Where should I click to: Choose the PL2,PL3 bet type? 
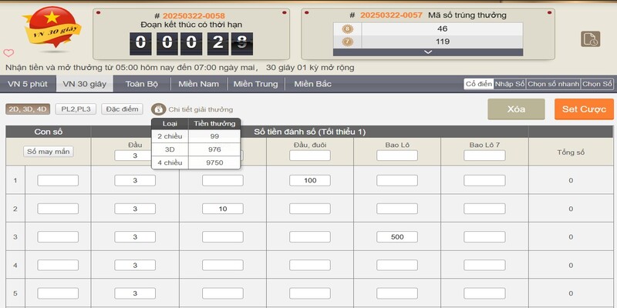[76, 109]
